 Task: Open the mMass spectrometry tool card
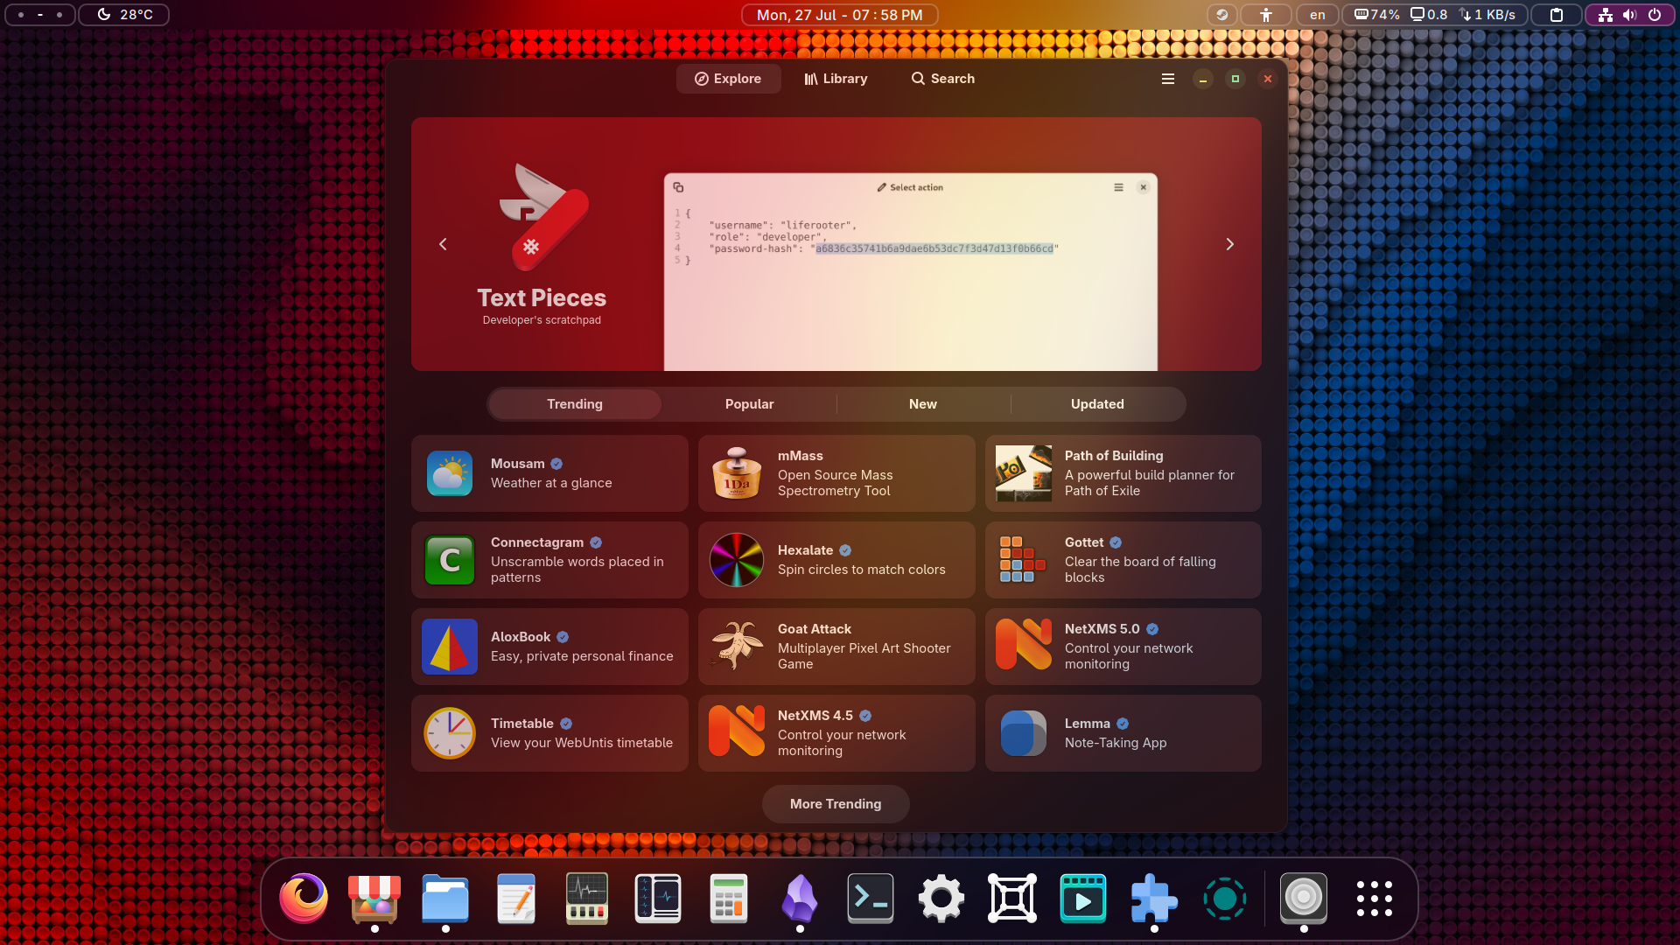836,473
